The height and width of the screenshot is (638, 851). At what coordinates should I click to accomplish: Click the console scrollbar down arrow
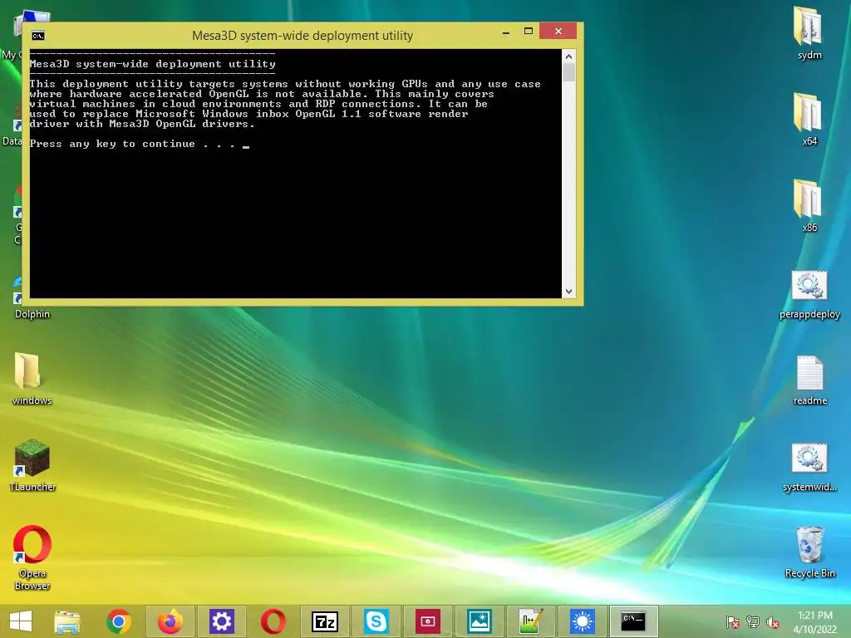[568, 292]
